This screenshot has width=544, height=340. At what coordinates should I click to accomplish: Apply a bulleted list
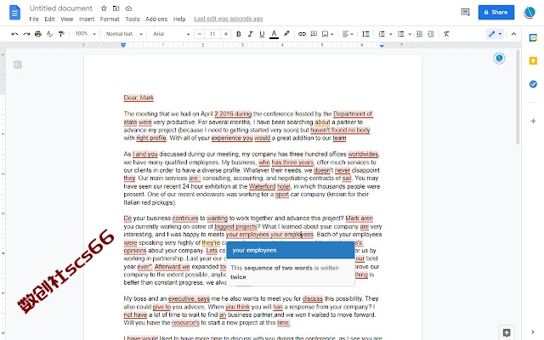coord(400,34)
